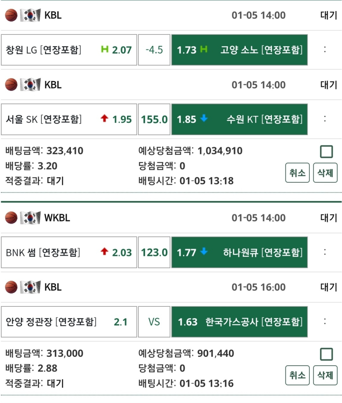
Task: Click the VS box in 안양 정관장 match
Action: coord(154,322)
